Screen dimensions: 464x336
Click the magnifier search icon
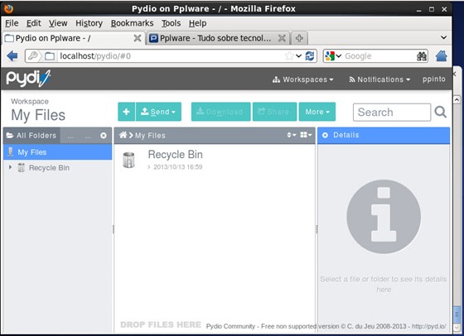pos(440,112)
